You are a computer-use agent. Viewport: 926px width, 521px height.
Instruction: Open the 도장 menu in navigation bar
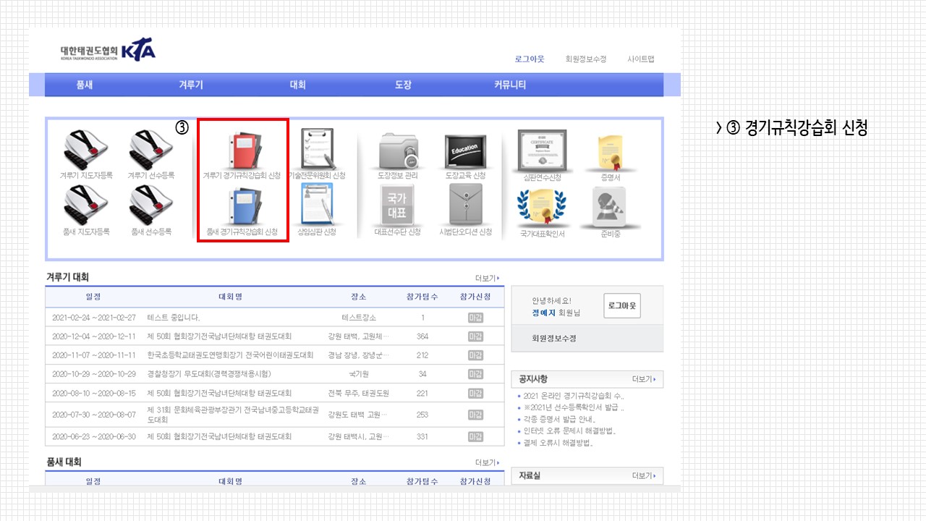point(403,85)
